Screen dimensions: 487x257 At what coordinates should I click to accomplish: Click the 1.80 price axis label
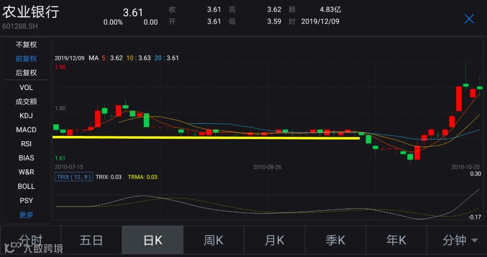pyautogui.click(x=60, y=108)
